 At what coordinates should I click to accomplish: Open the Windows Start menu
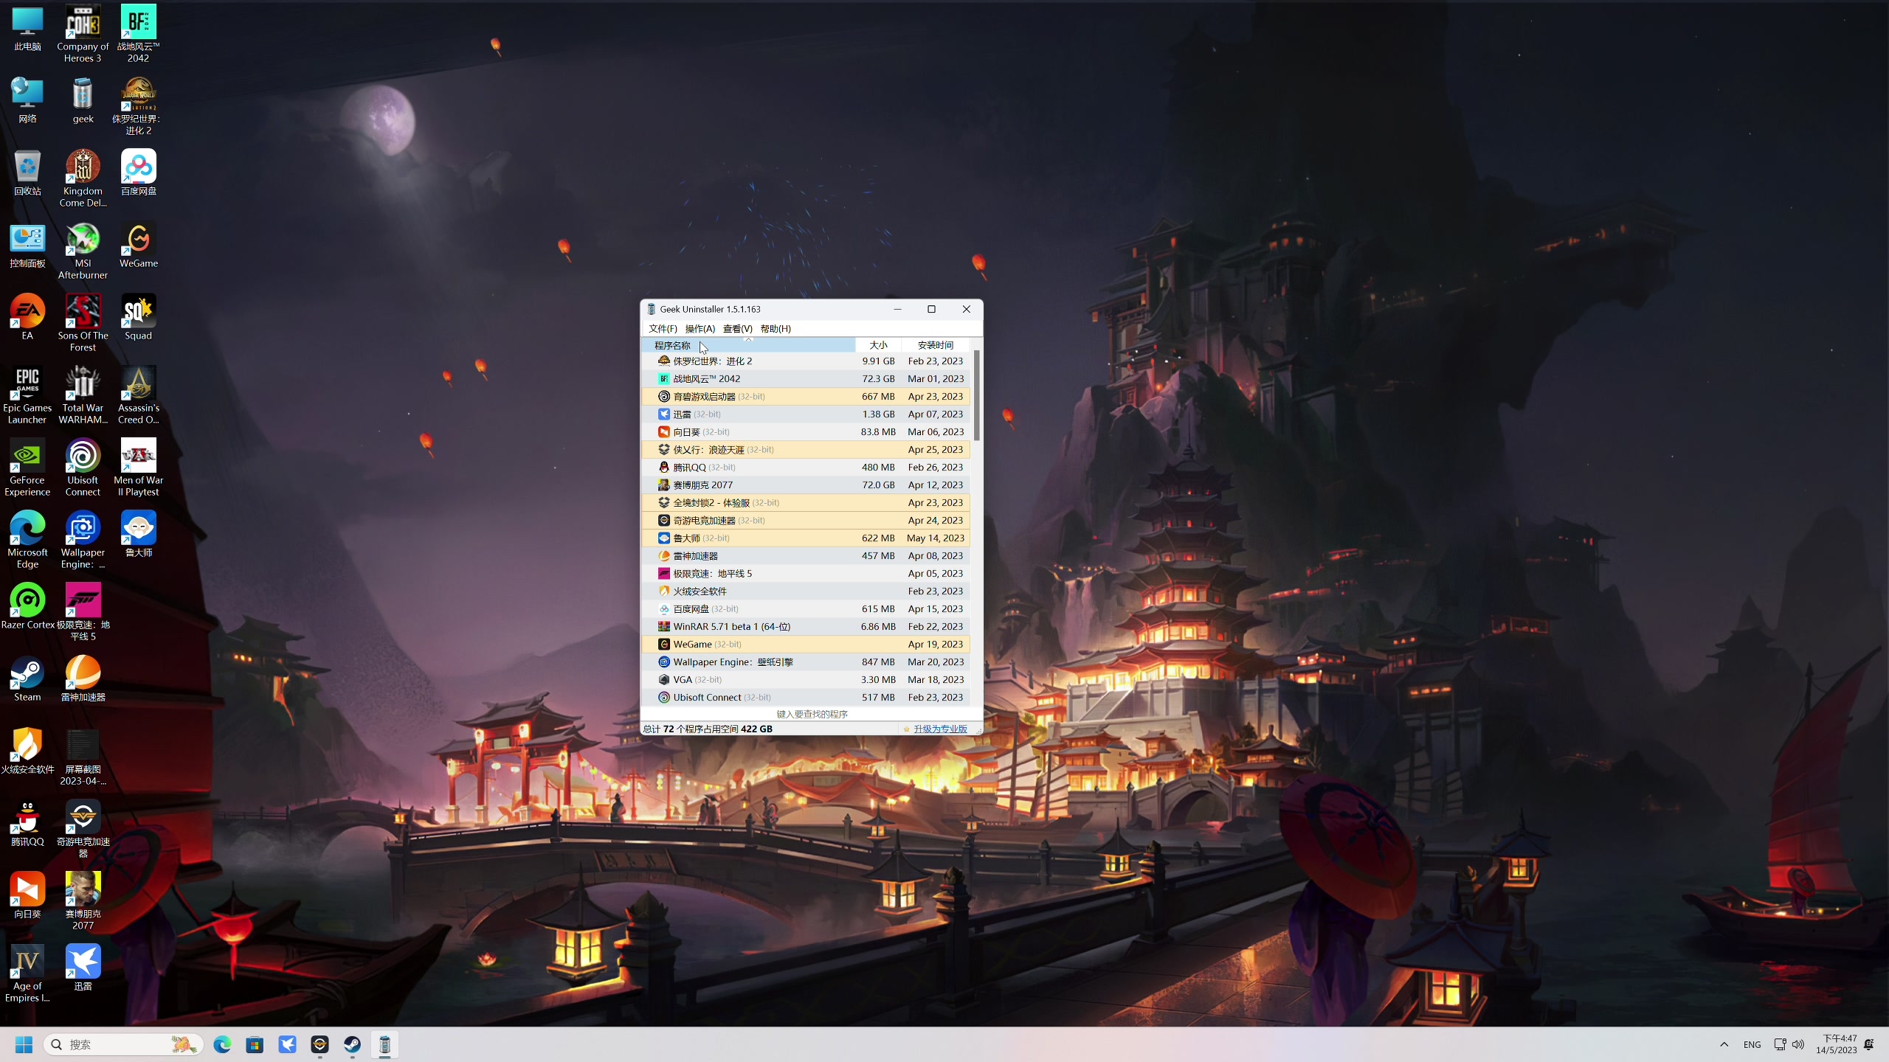tap(24, 1044)
